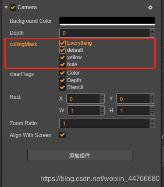Increase the Zoom Ratio value
164x187 pixels.
tap(152, 121)
